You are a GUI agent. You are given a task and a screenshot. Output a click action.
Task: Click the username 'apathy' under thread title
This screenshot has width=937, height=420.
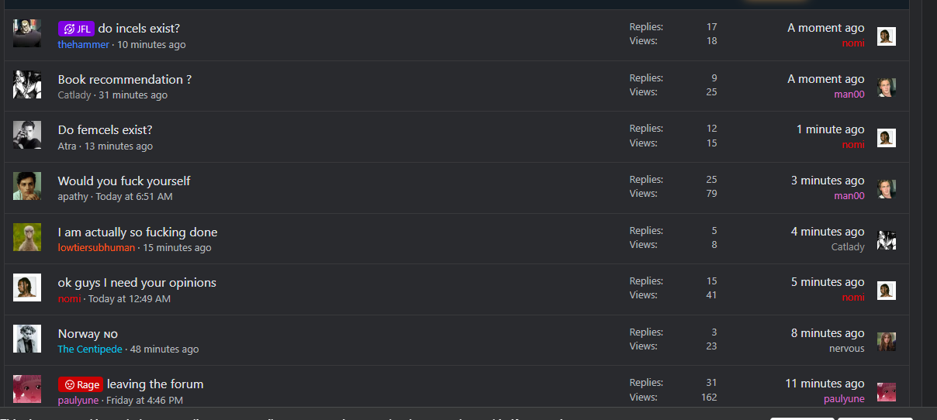coord(73,197)
